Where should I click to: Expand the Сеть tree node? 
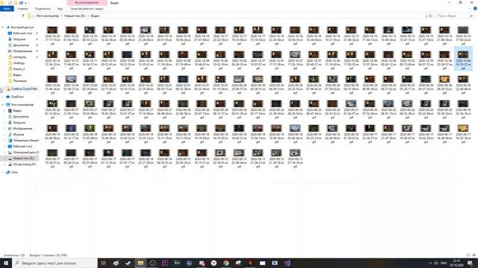3,172
